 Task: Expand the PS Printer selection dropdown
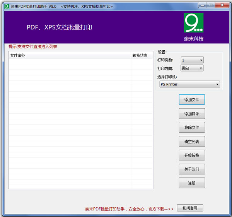point(189,84)
